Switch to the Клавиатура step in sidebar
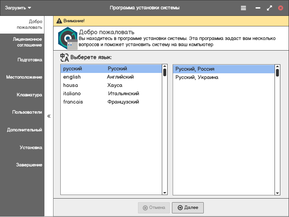289x217 pixels. click(x=29, y=95)
